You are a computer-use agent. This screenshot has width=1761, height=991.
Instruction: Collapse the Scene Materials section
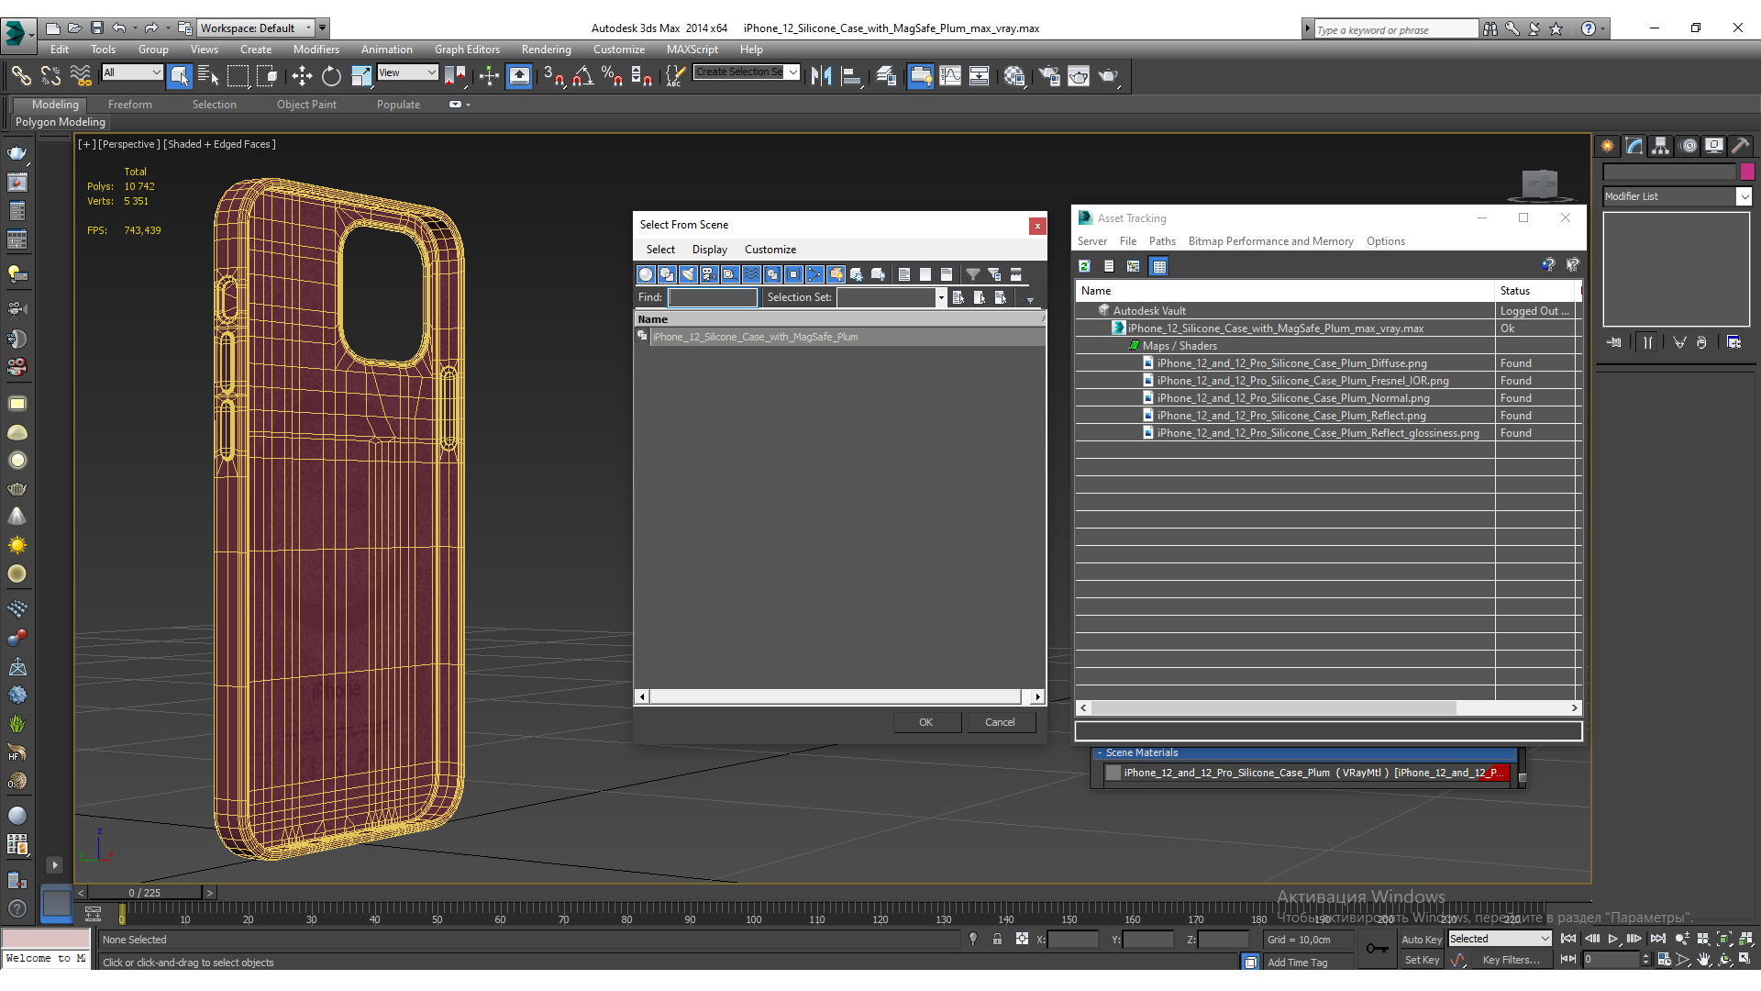tap(1100, 752)
